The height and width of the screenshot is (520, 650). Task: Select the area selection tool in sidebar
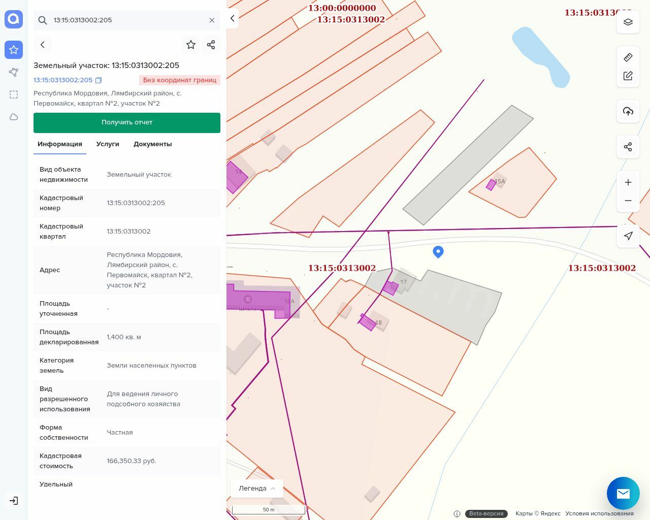[x=14, y=94]
